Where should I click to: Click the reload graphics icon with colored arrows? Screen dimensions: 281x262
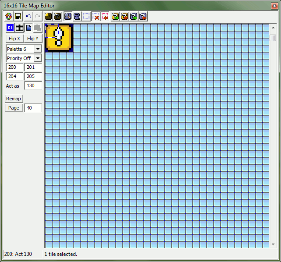click(9, 17)
